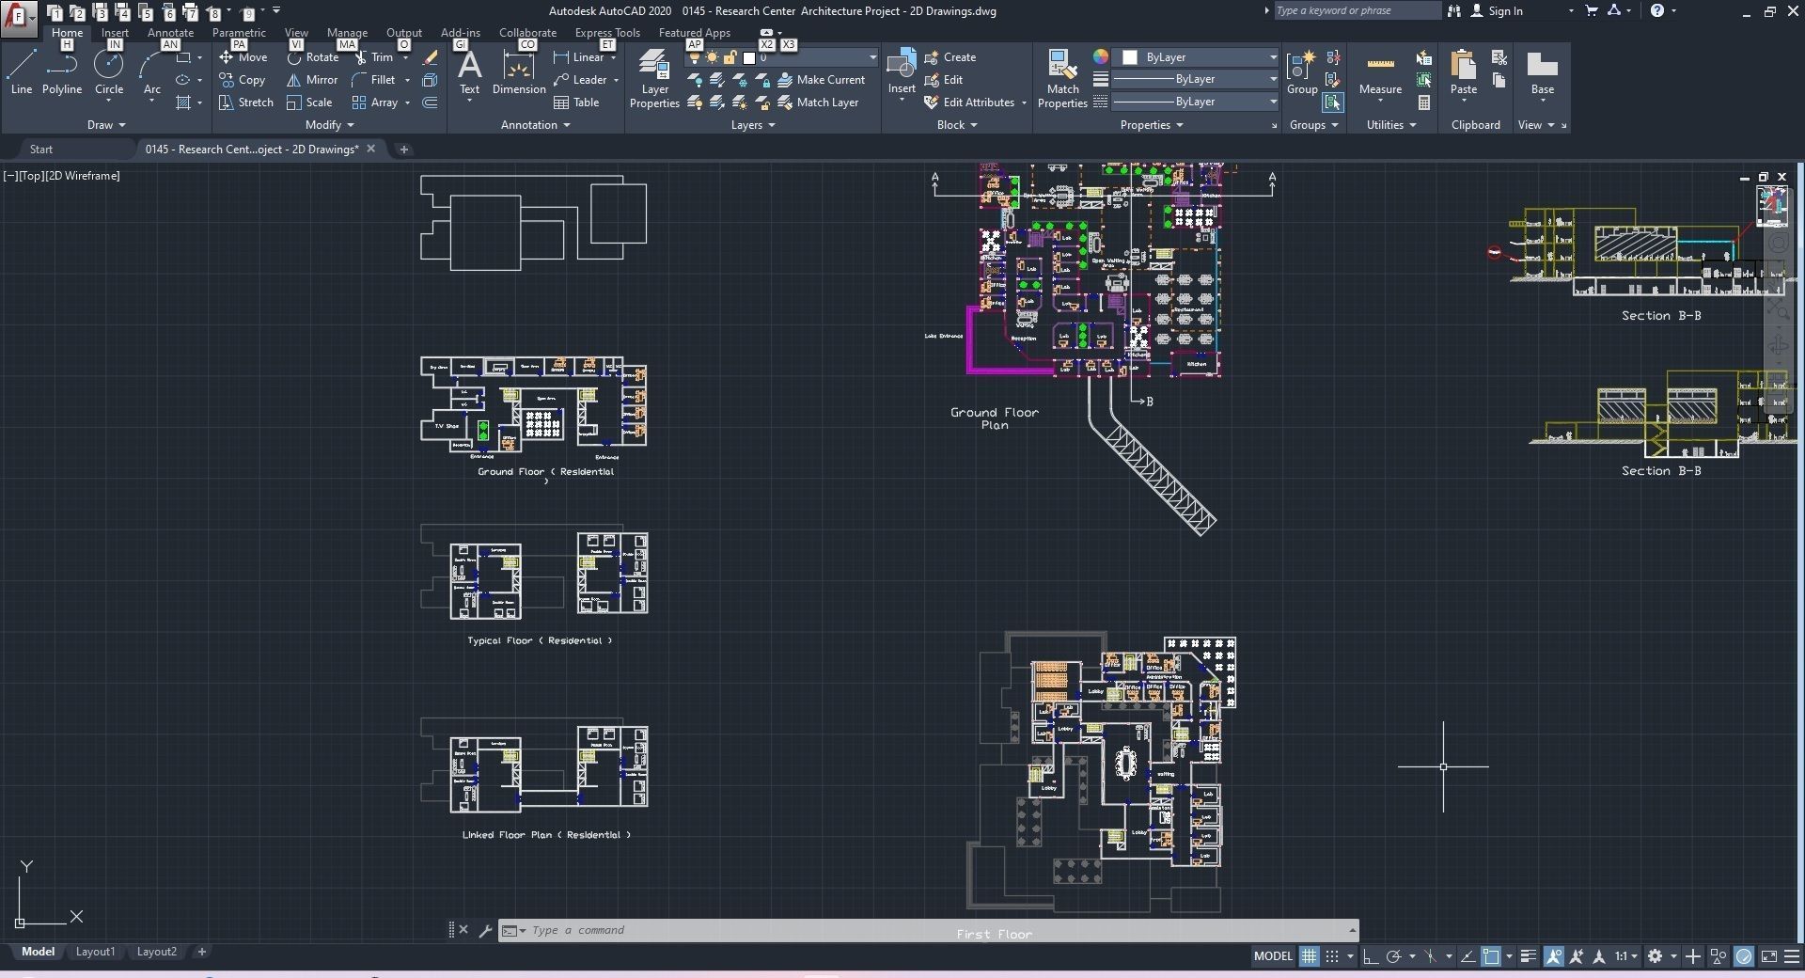Select the Line drawing tool
1805x978 pixels.
tap(22, 72)
